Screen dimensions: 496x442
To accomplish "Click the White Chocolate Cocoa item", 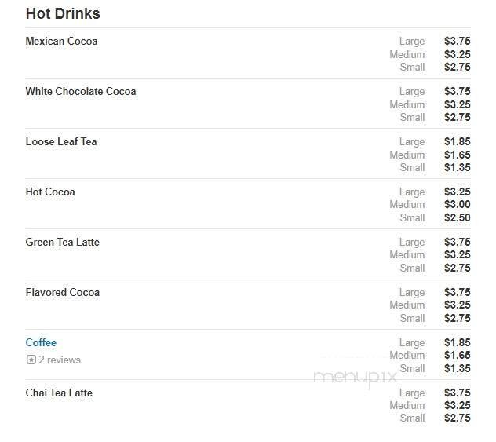I will (80, 91).
